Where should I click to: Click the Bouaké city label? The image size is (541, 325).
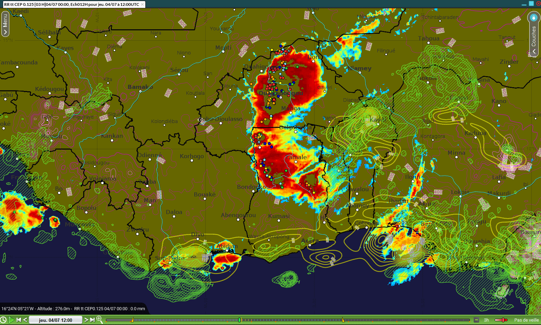click(x=205, y=194)
